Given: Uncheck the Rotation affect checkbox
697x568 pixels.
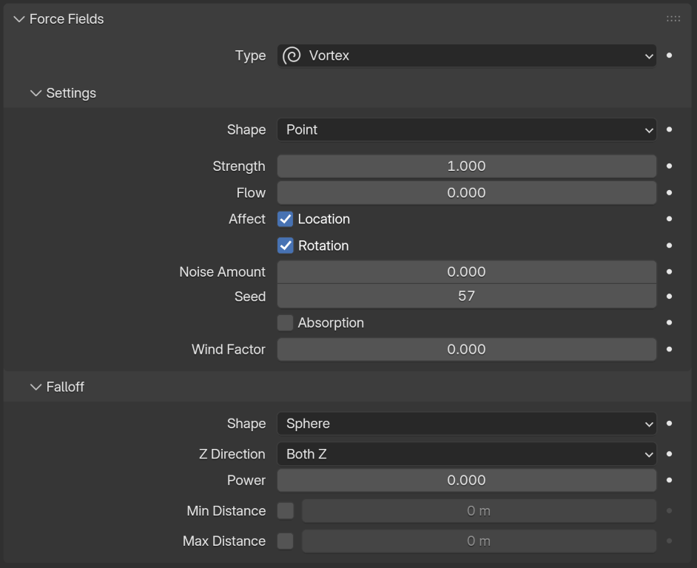Looking at the screenshot, I should pyautogui.click(x=285, y=246).
